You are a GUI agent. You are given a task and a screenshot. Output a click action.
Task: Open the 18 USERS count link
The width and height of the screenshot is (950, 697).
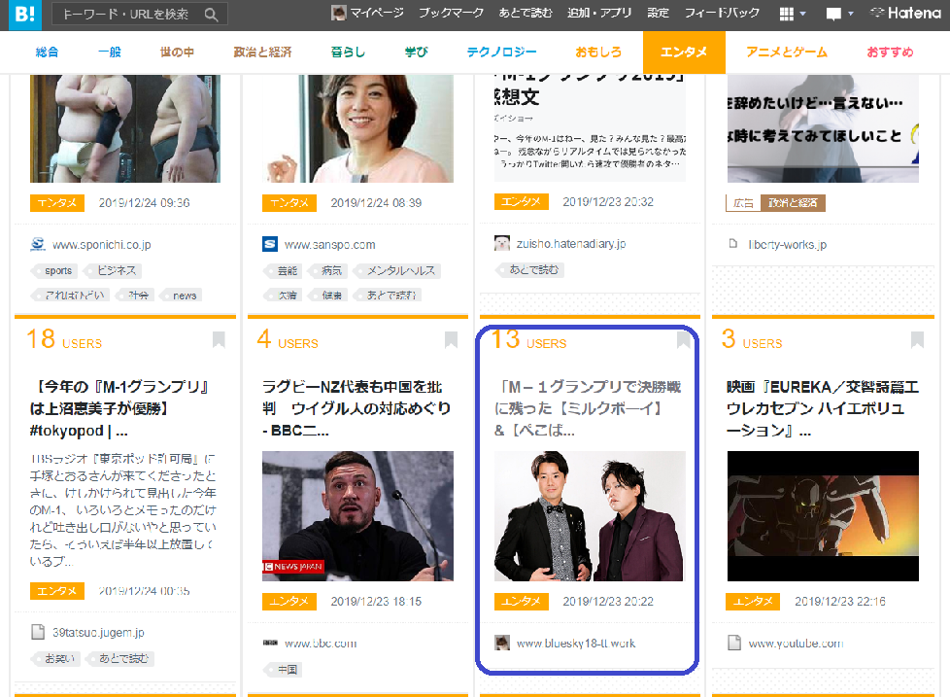point(64,339)
